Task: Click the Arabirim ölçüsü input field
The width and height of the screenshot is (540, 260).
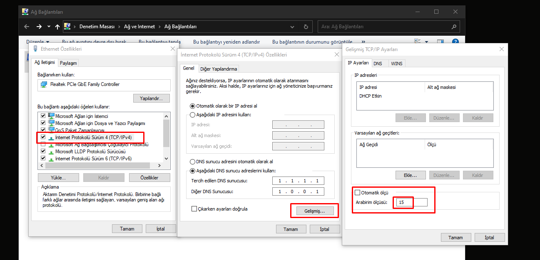Action: (x=411, y=202)
